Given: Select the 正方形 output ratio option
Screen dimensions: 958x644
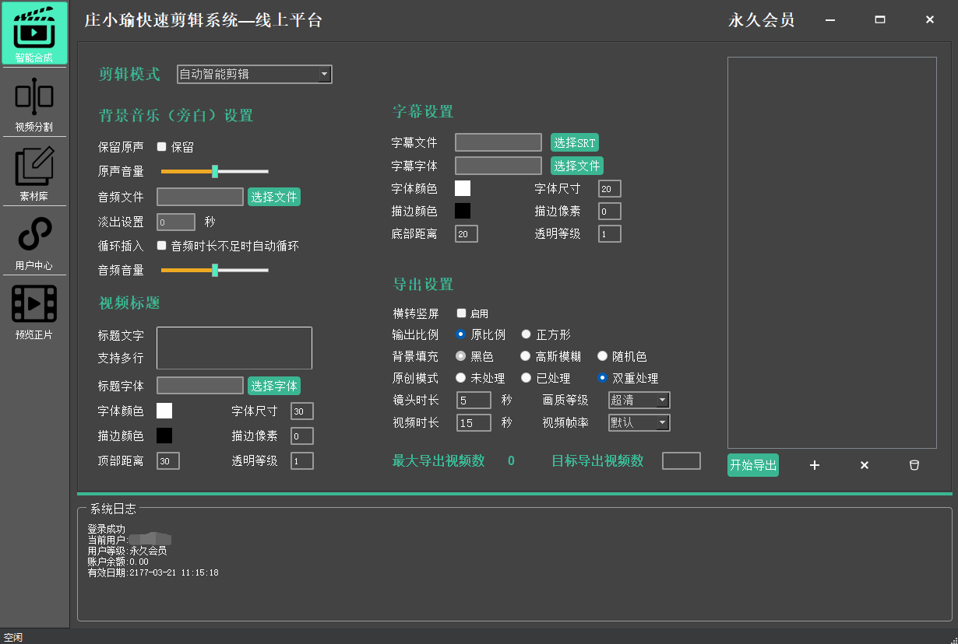Looking at the screenshot, I should tap(526, 334).
